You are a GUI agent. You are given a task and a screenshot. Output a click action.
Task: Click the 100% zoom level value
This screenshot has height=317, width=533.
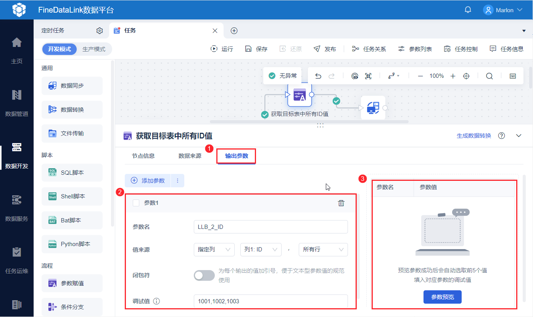click(436, 76)
